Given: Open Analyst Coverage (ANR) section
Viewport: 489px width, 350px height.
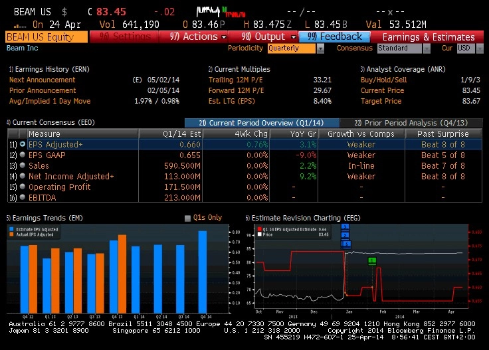Looking at the screenshot, I should click(403, 69).
